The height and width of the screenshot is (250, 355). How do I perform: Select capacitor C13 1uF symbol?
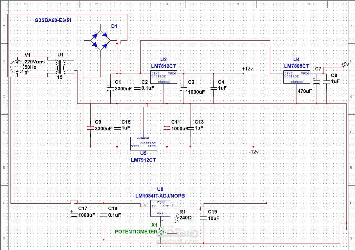pyautogui.click(x=190, y=128)
